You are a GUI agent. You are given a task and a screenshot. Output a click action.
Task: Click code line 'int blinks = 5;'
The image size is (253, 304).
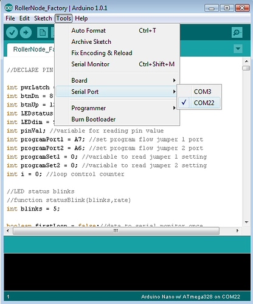(33, 209)
